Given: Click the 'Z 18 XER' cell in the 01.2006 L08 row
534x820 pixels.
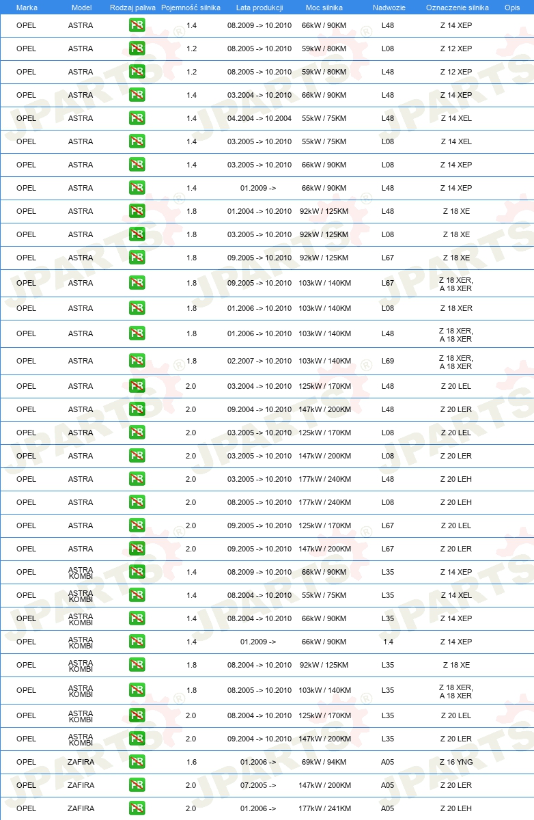Looking at the screenshot, I should pyautogui.click(x=456, y=308).
